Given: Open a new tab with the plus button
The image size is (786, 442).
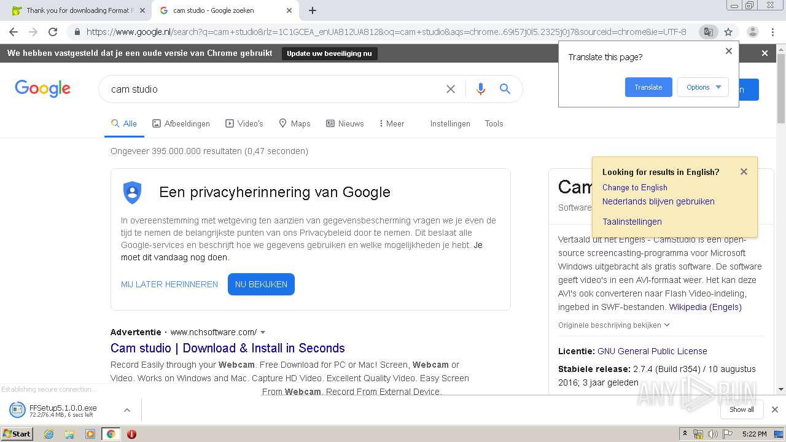Looking at the screenshot, I should point(313,10).
